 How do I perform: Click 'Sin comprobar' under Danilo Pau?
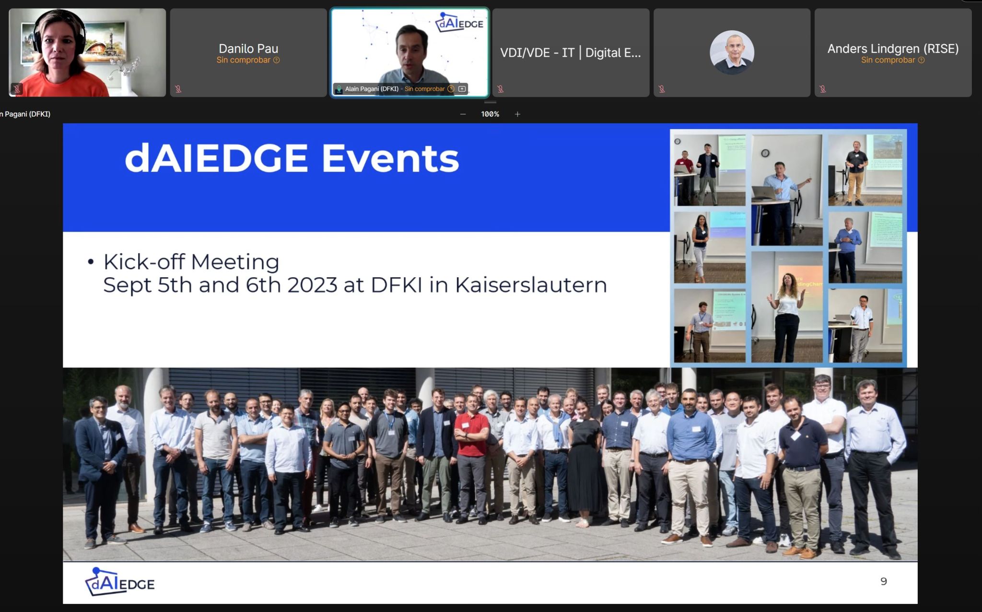click(x=244, y=60)
